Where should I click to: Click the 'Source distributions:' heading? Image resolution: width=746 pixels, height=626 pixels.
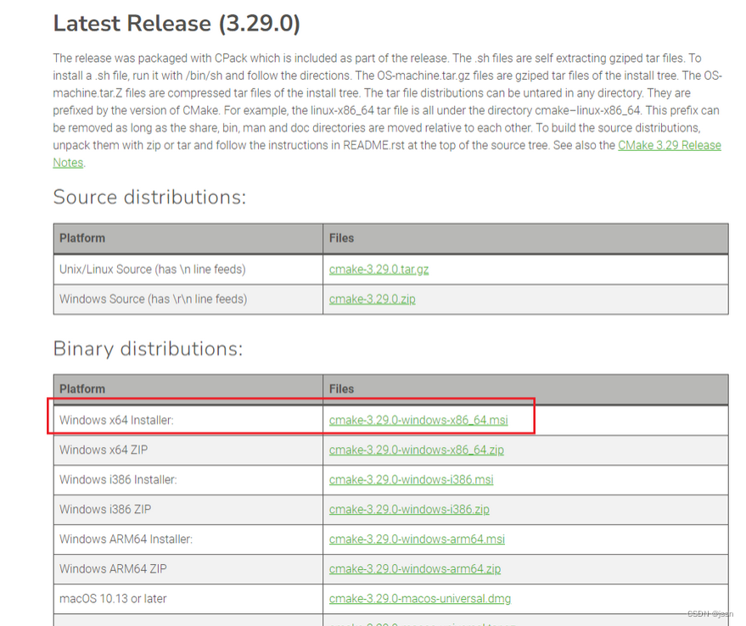(149, 197)
